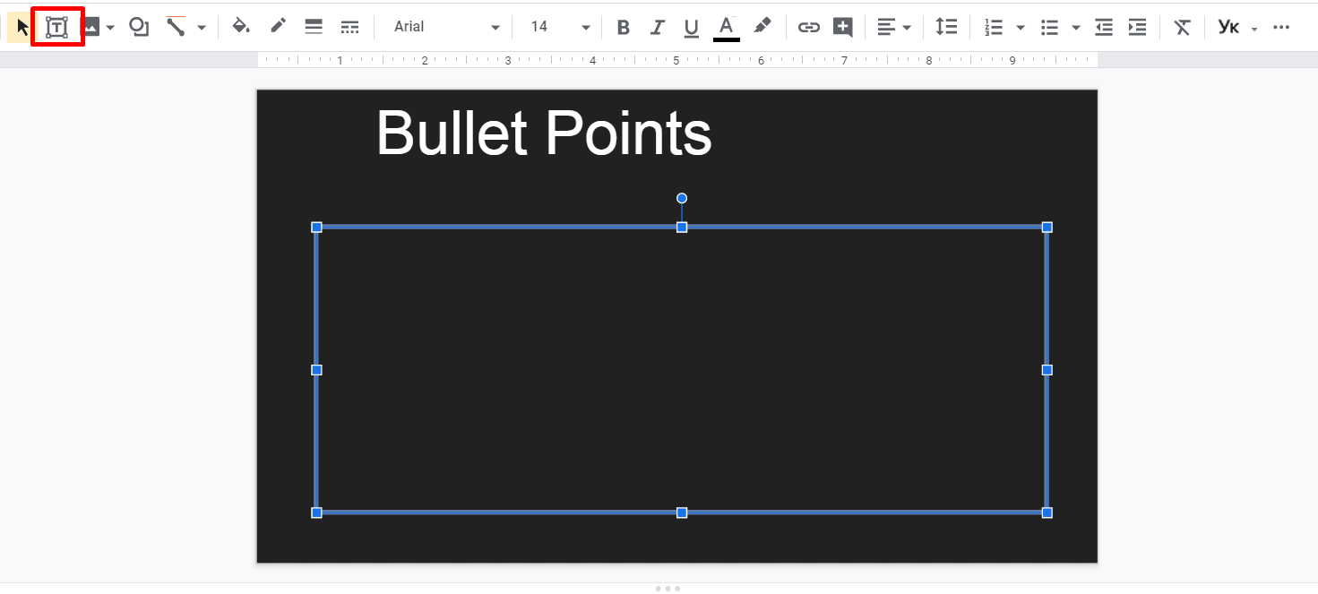
Task: Expand the text align dropdown
Action: [x=893, y=27]
